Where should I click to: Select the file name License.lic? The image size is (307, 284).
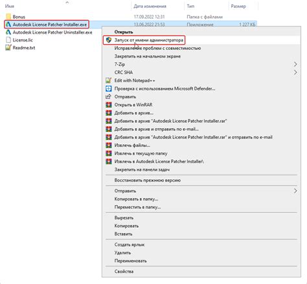(23, 40)
